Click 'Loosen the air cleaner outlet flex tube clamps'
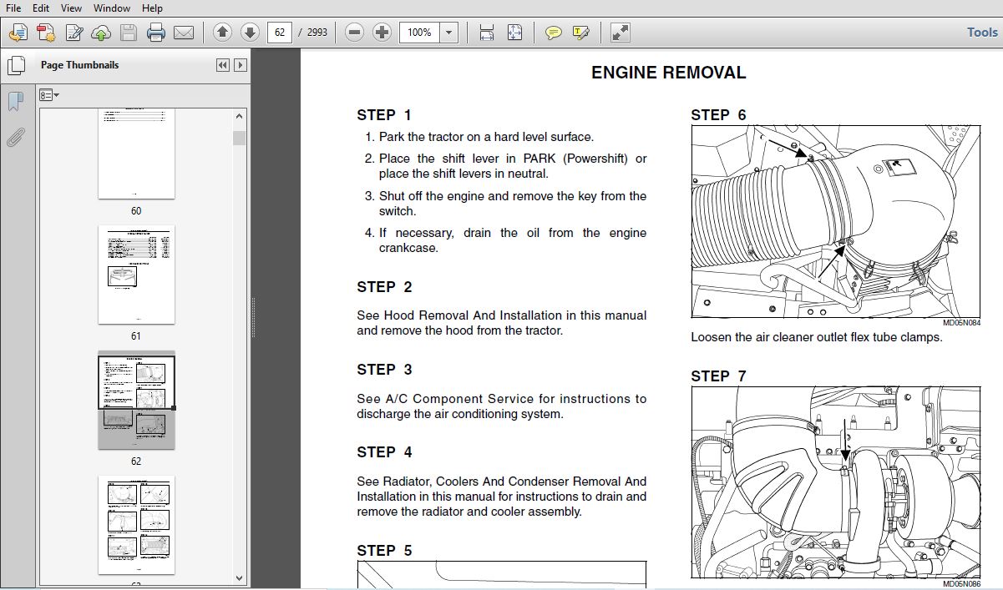The image size is (1003, 590). [x=817, y=337]
